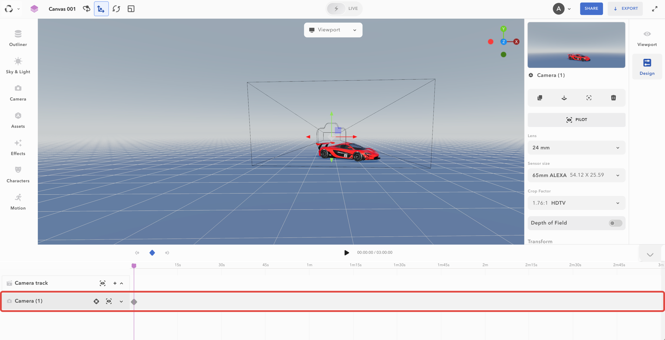Open the Outliner panel
The height and width of the screenshot is (340, 665).
coord(18,38)
